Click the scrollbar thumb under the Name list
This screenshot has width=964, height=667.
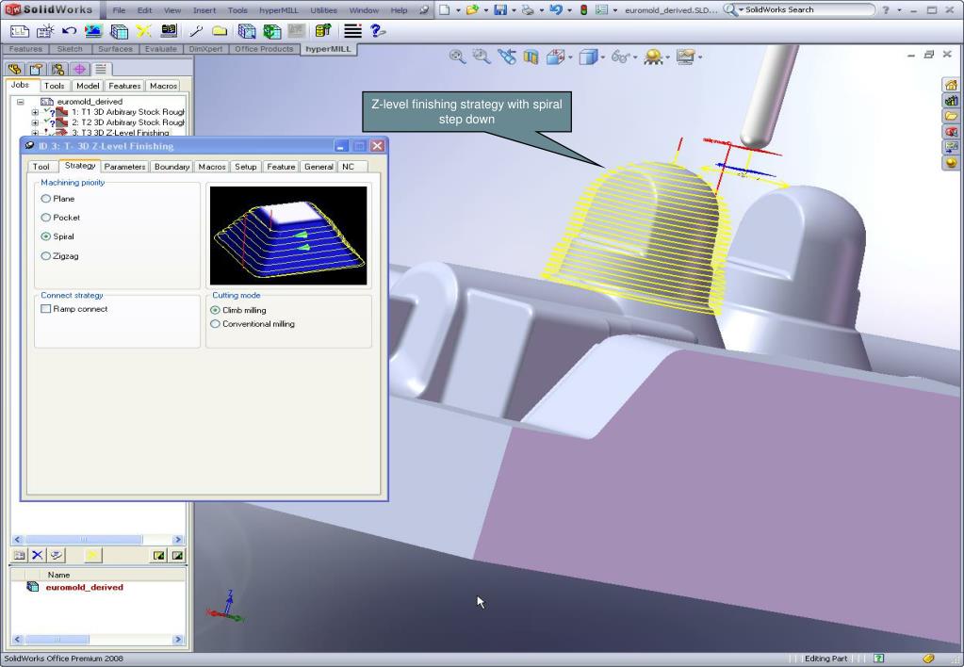click(x=57, y=640)
